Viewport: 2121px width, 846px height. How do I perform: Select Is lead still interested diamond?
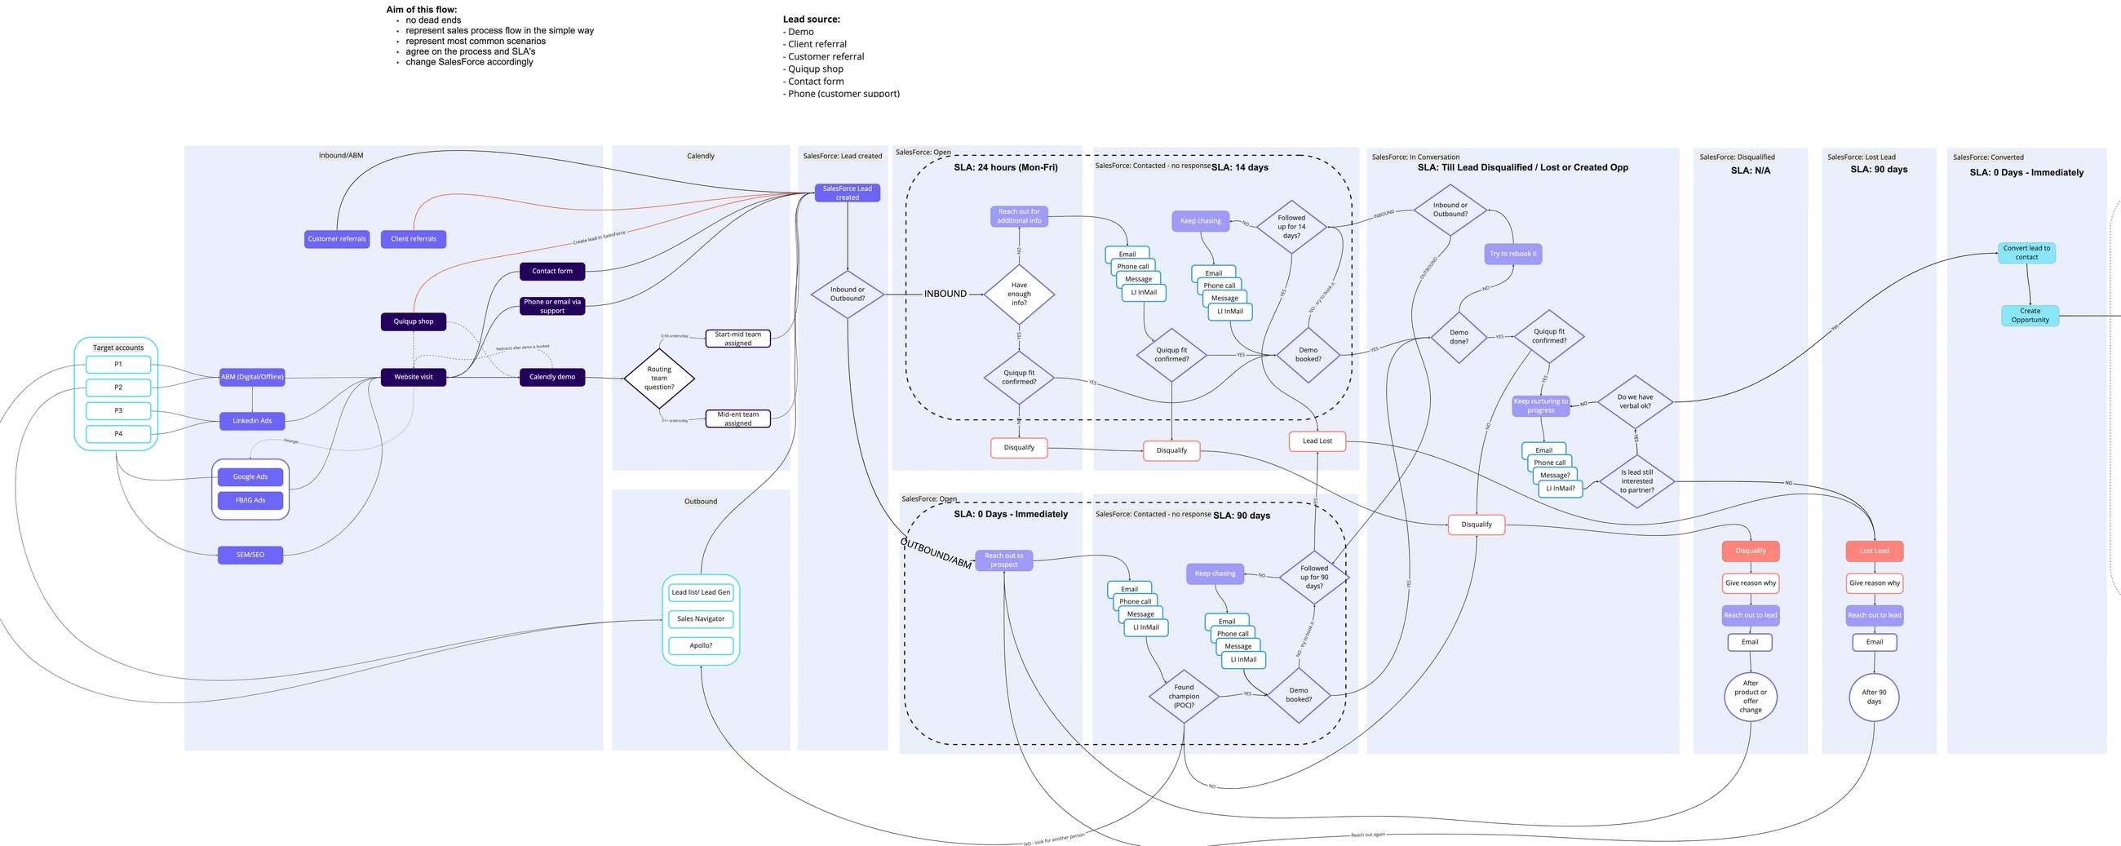coord(1637,482)
